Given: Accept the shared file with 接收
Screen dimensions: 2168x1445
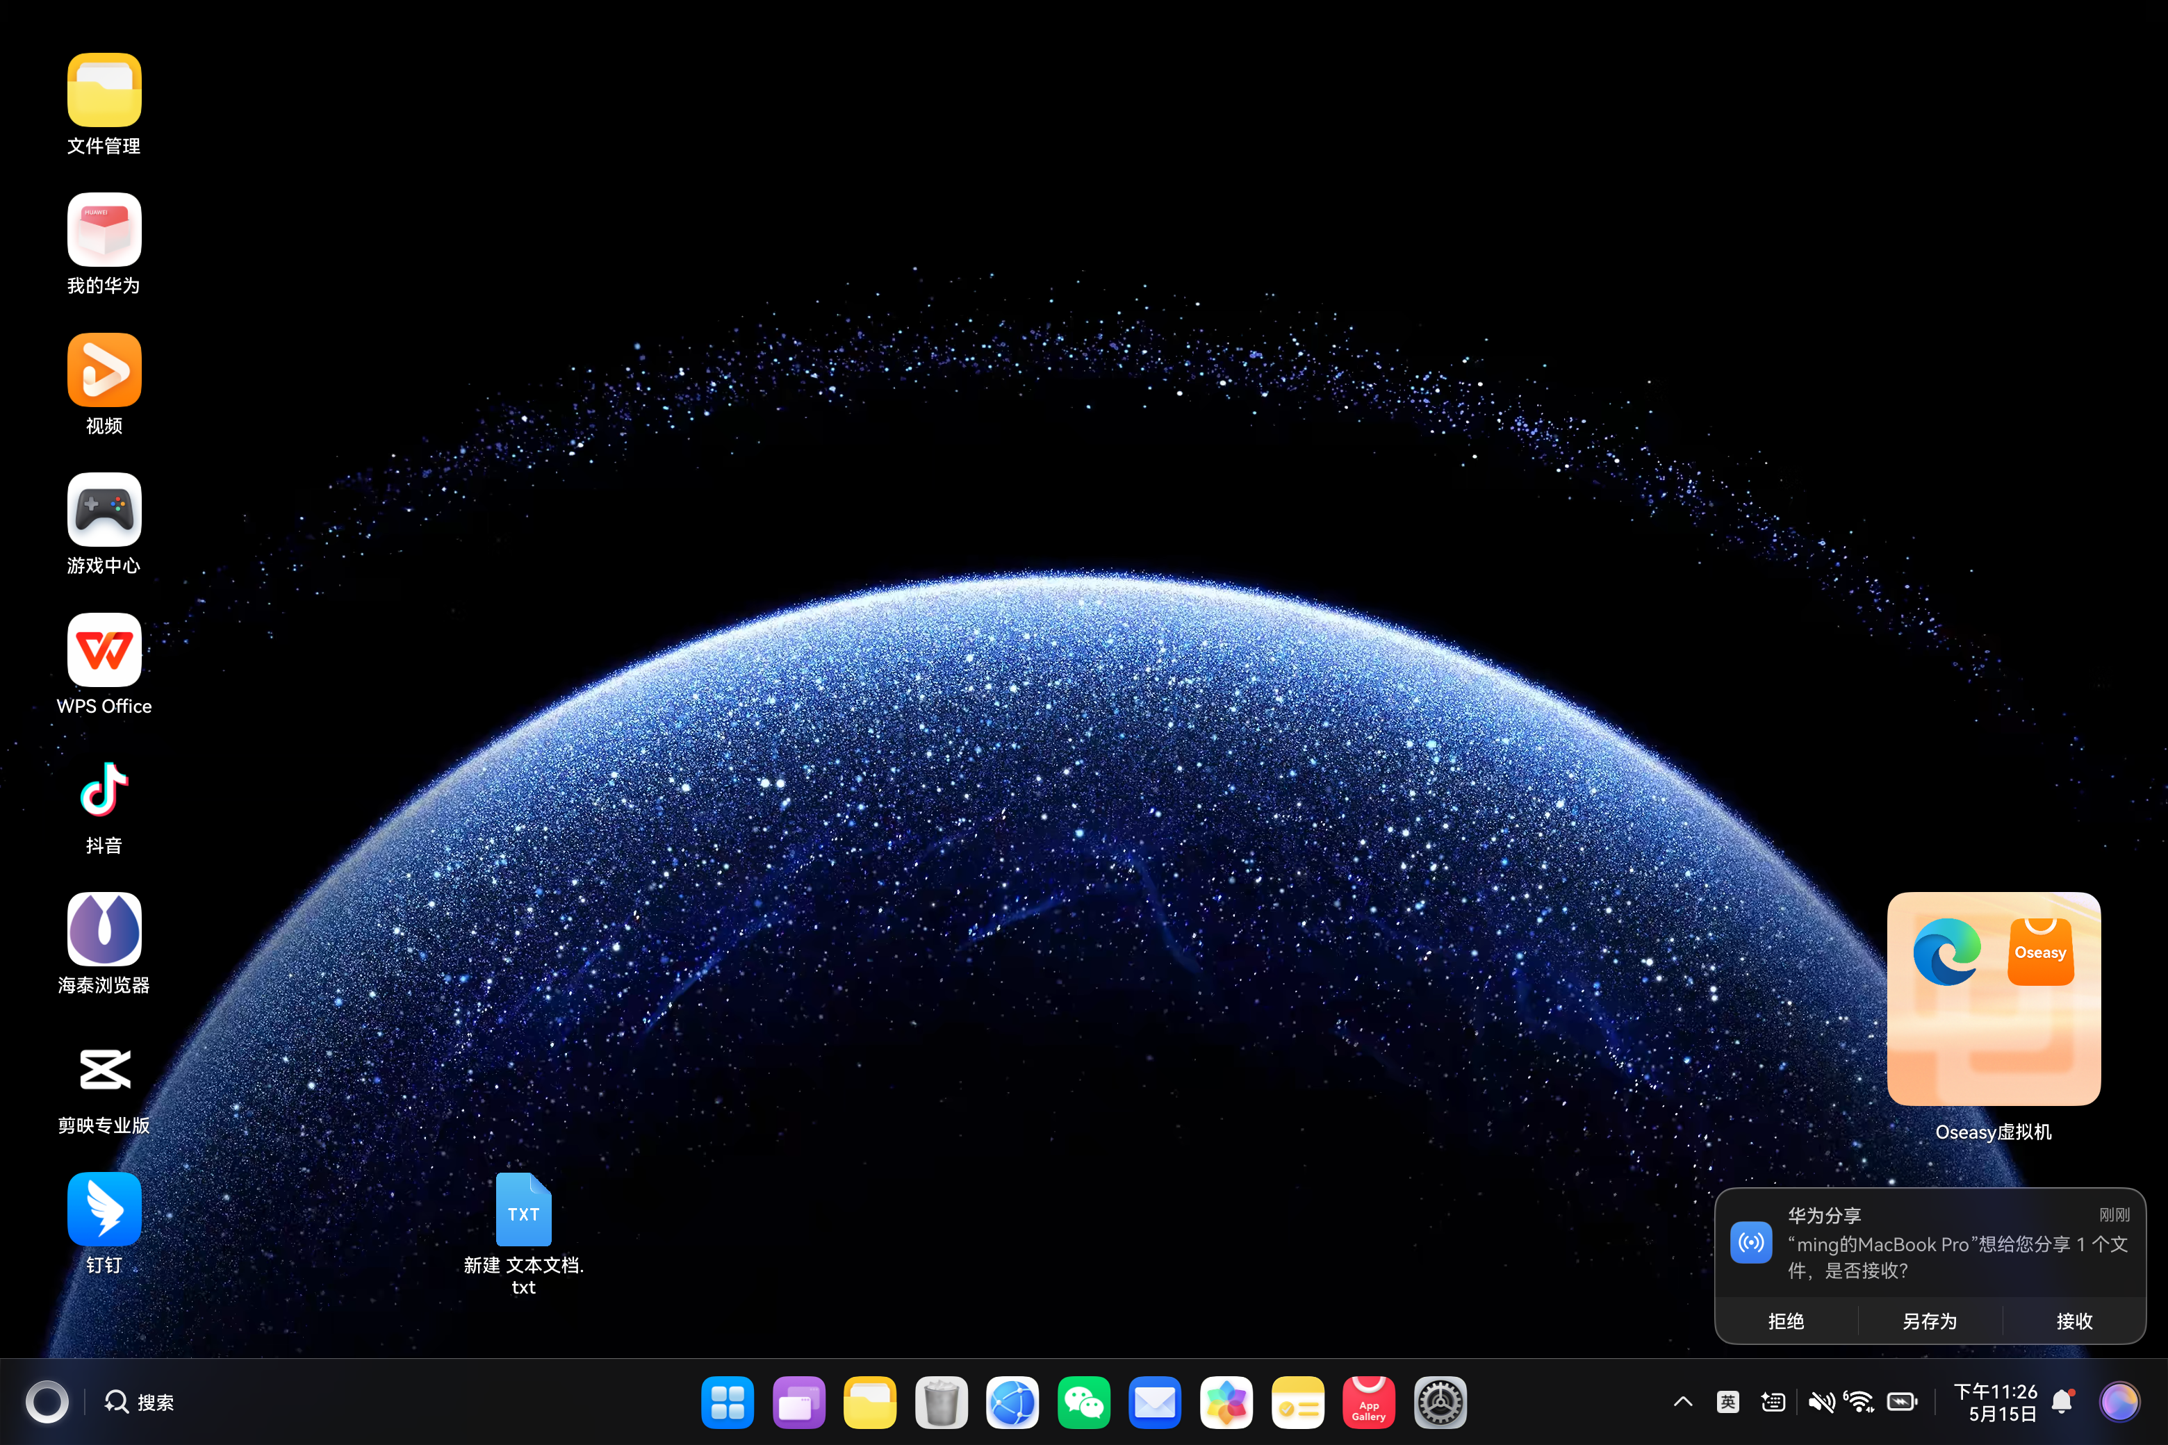Looking at the screenshot, I should coord(2075,1321).
